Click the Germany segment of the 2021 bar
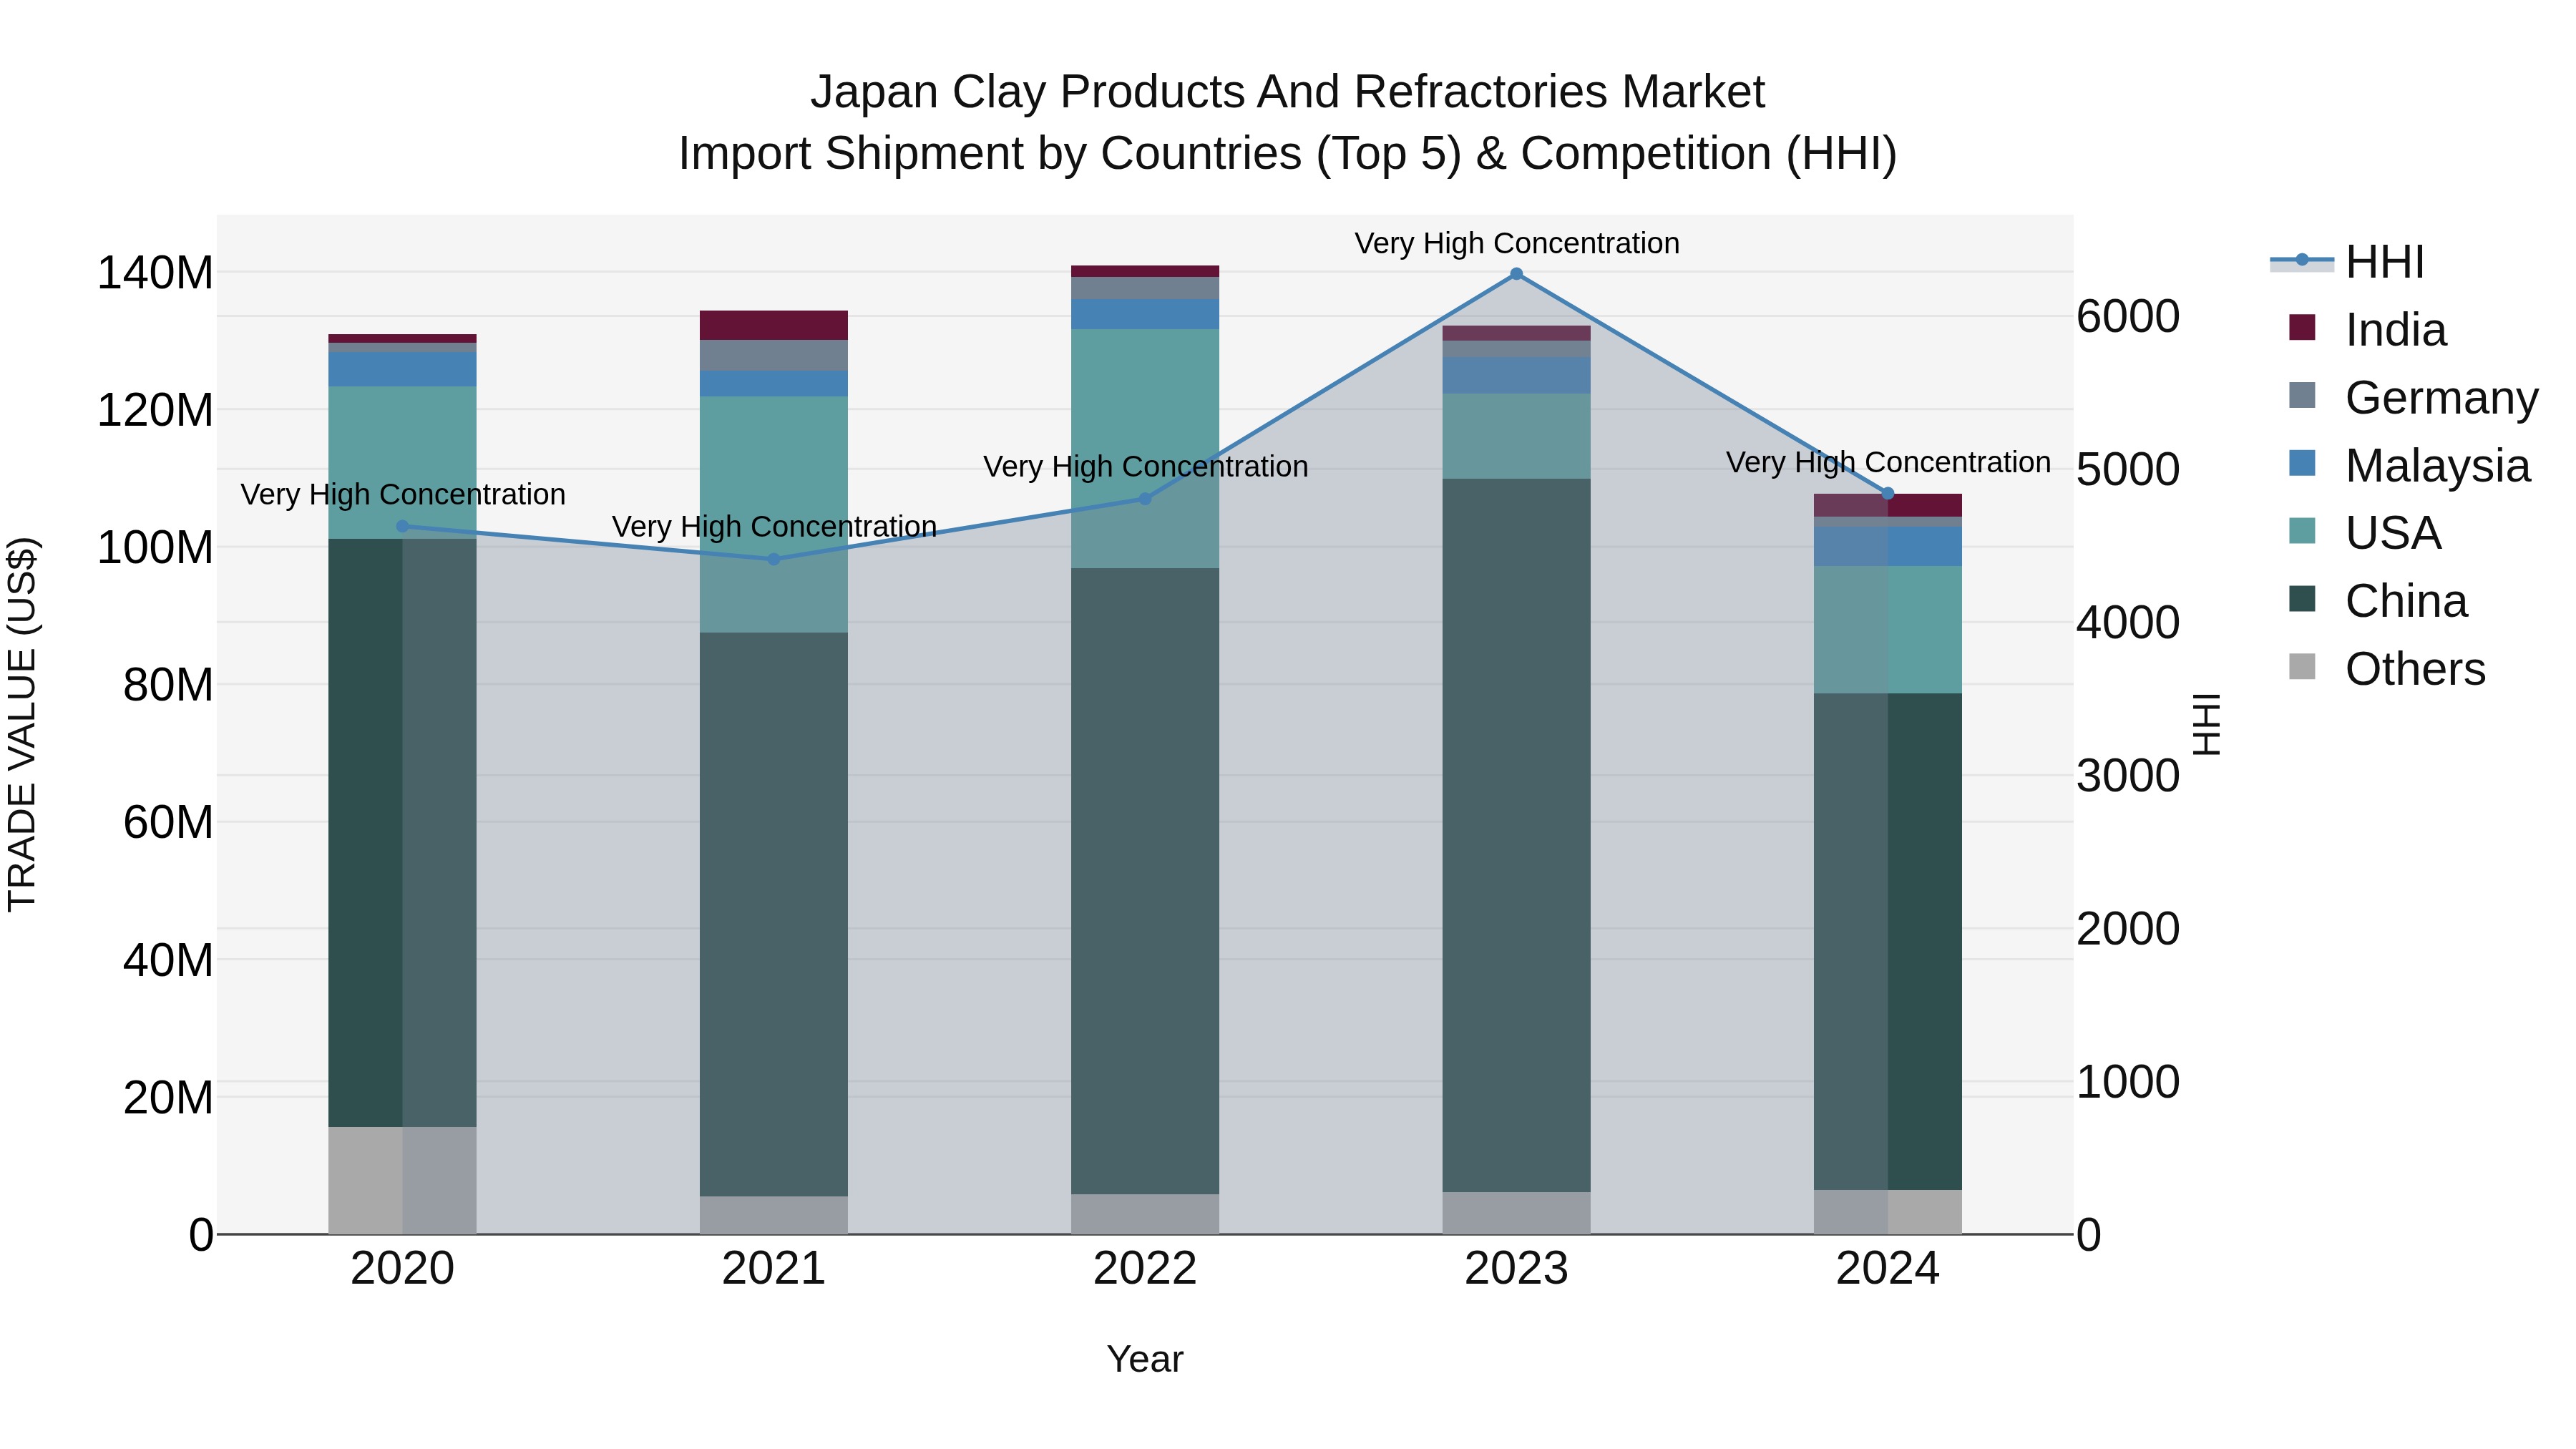The width and height of the screenshot is (2576, 1449). (x=774, y=355)
